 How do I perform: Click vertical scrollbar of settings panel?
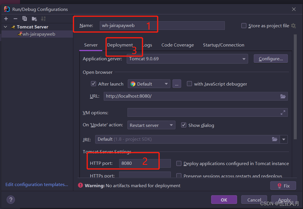295,87
